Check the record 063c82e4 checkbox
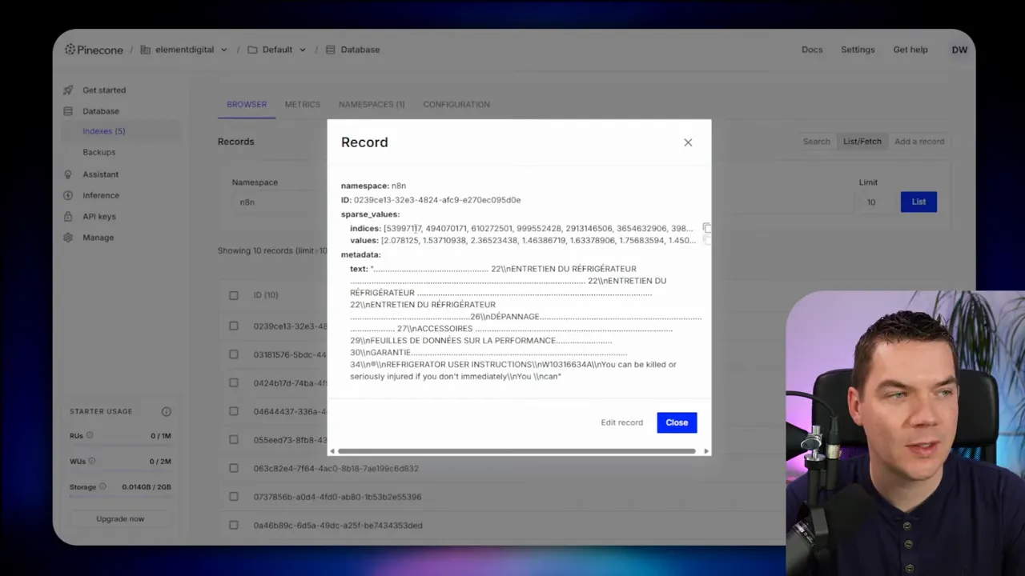Viewport: 1025px width, 576px height. pyautogui.click(x=234, y=468)
